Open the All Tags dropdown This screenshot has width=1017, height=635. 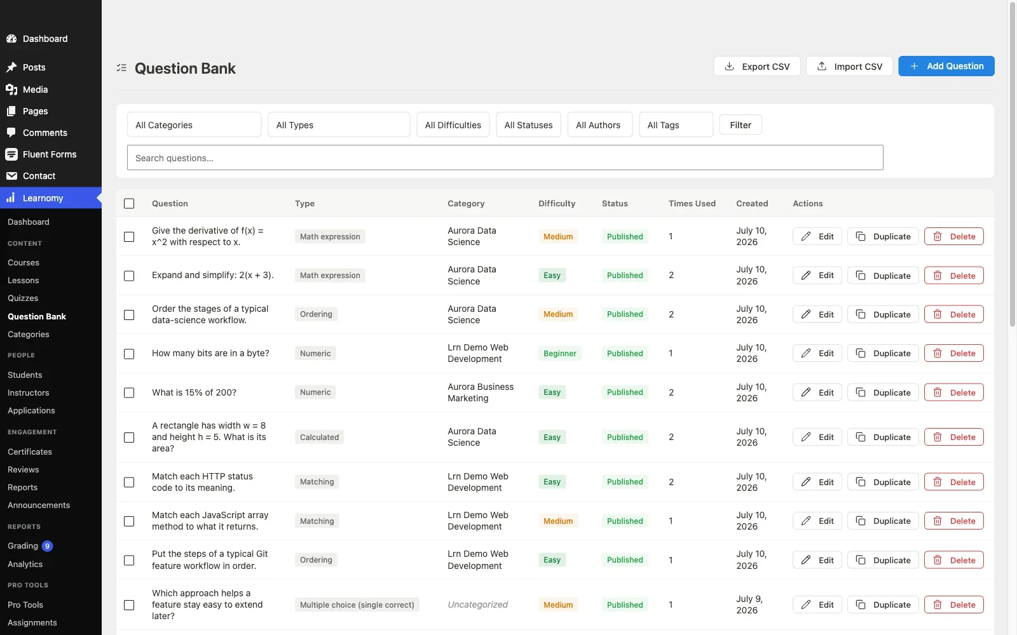[x=676, y=124]
